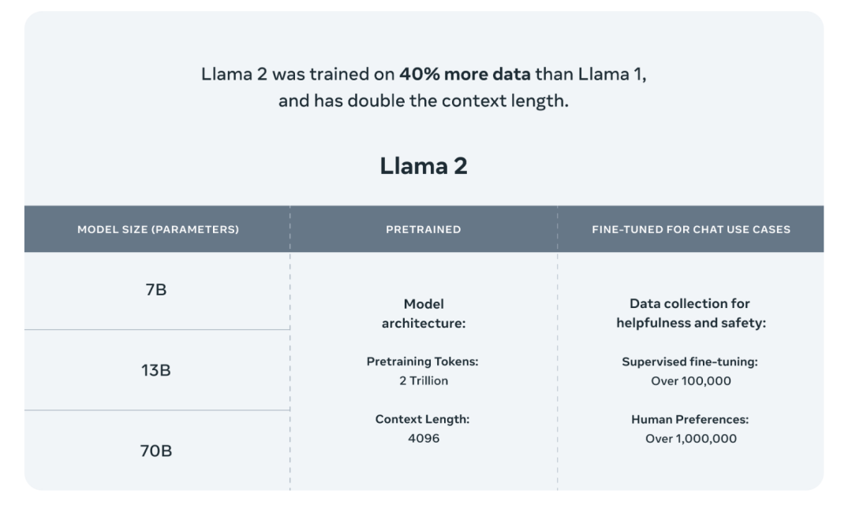Select the "Human Preferences:" label
The width and height of the screenshot is (852, 508).
(691, 420)
